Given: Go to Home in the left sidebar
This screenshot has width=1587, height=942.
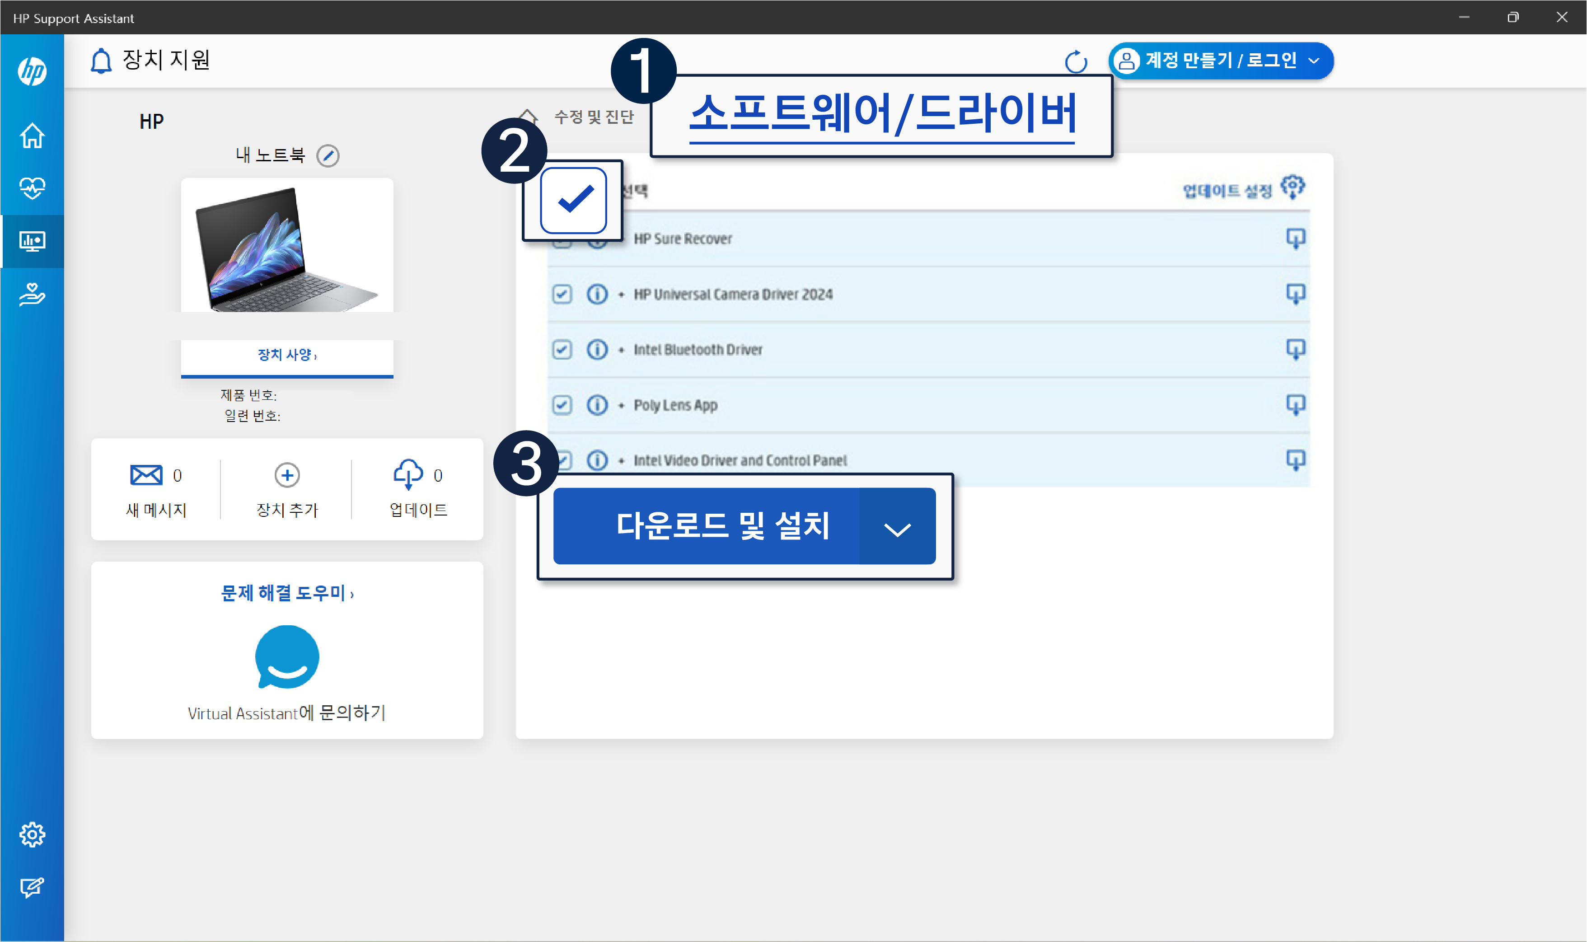Looking at the screenshot, I should 32,135.
